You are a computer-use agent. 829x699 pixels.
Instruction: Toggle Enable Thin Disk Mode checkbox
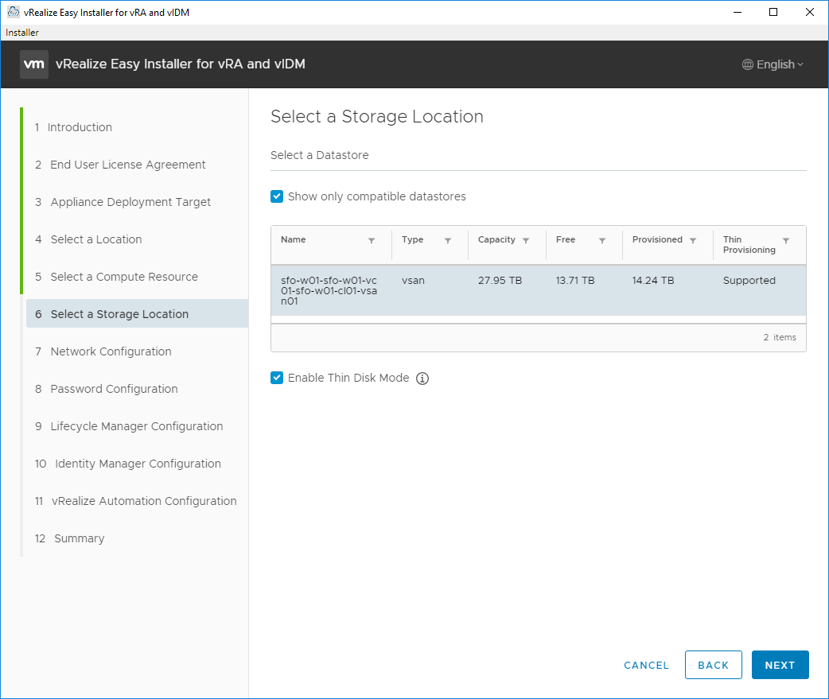click(x=277, y=378)
